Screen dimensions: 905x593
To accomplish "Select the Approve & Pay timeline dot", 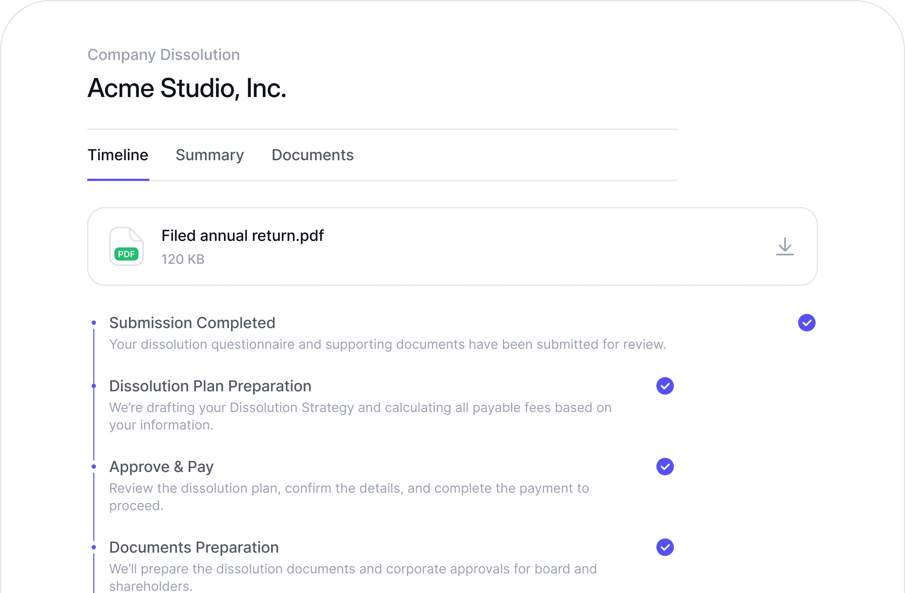I will tap(94, 467).
